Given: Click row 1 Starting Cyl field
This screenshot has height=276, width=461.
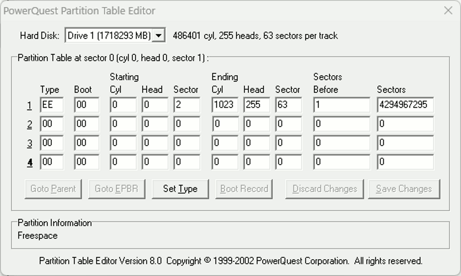Looking at the screenshot, I should 123,105.
